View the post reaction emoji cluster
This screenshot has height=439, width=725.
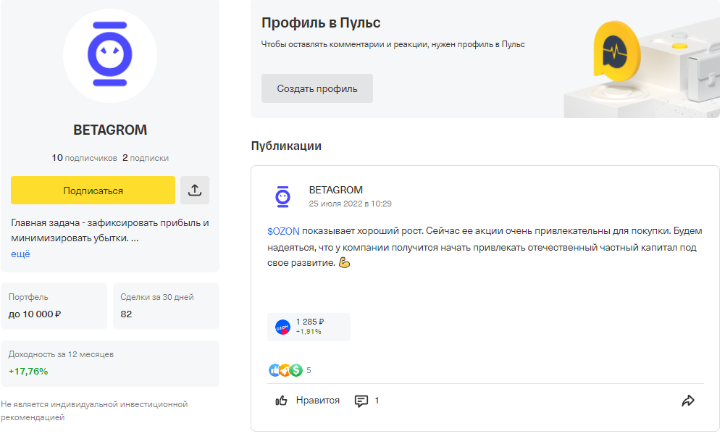285,370
